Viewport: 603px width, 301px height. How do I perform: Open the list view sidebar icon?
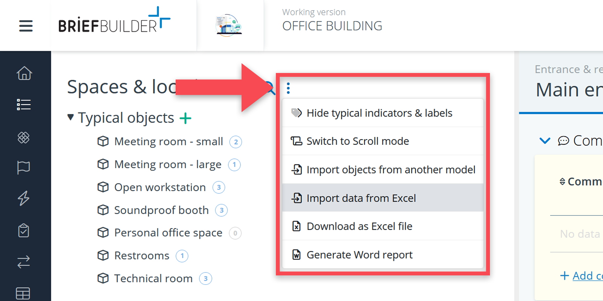pyautogui.click(x=24, y=105)
